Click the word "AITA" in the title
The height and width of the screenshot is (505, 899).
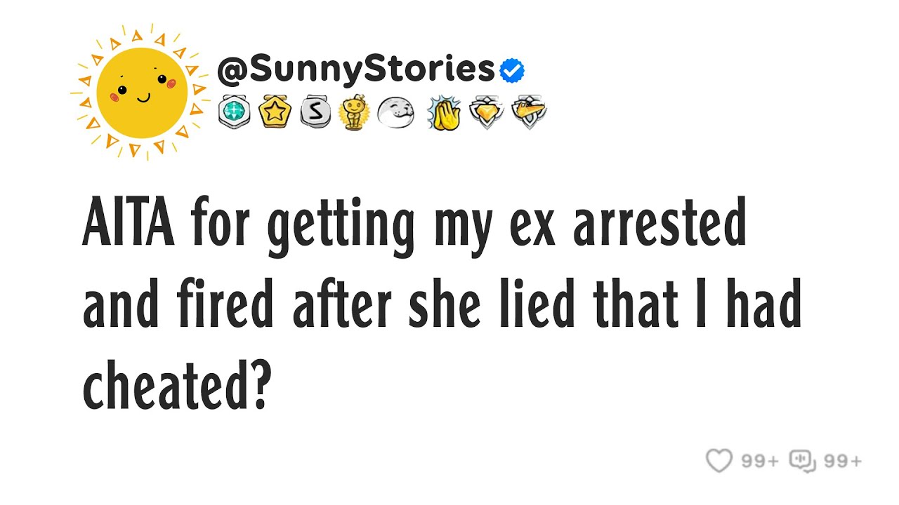[x=129, y=226]
